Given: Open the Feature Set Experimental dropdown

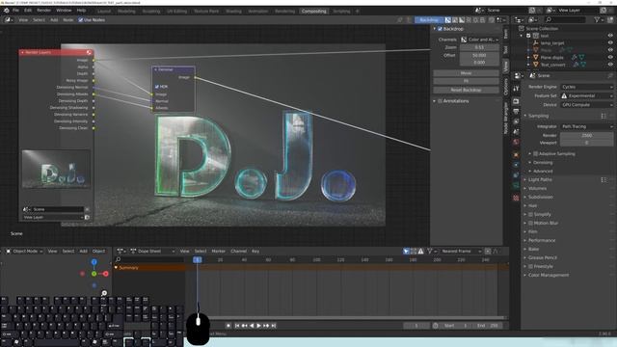Looking at the screenshot, I should tap(587, 95).
